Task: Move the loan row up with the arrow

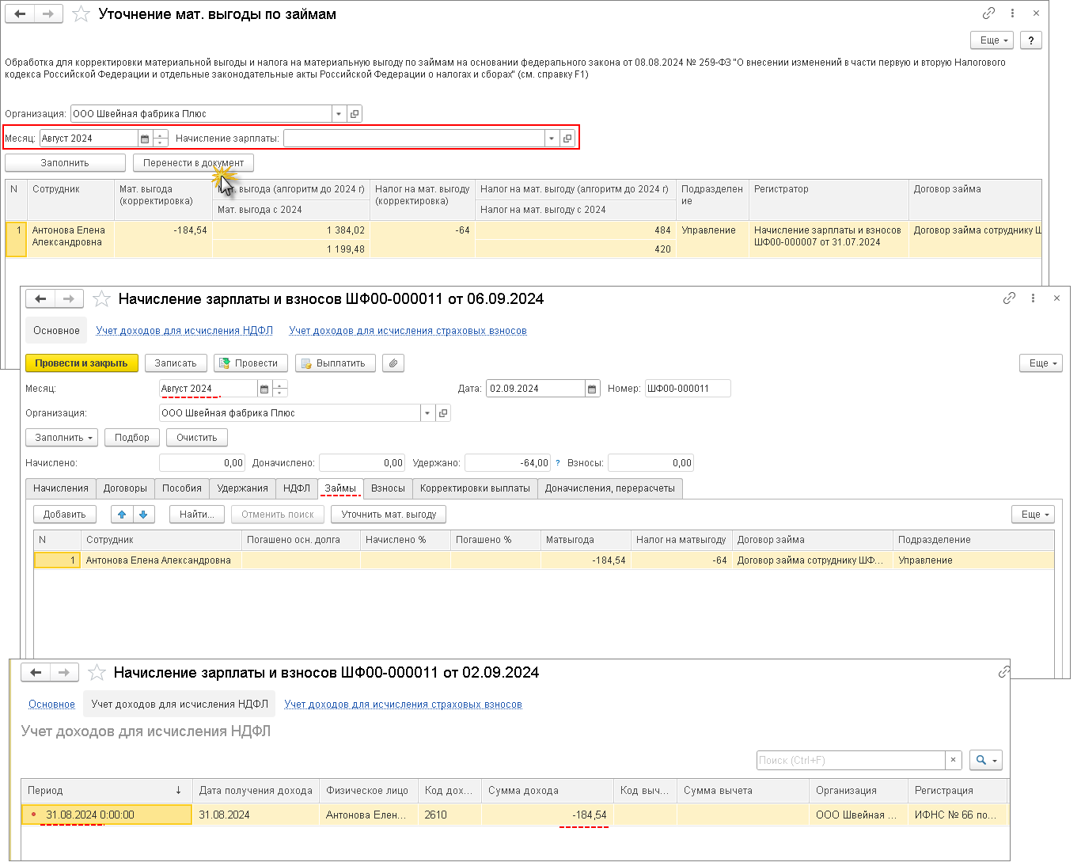Action: (x=122, y=515)
